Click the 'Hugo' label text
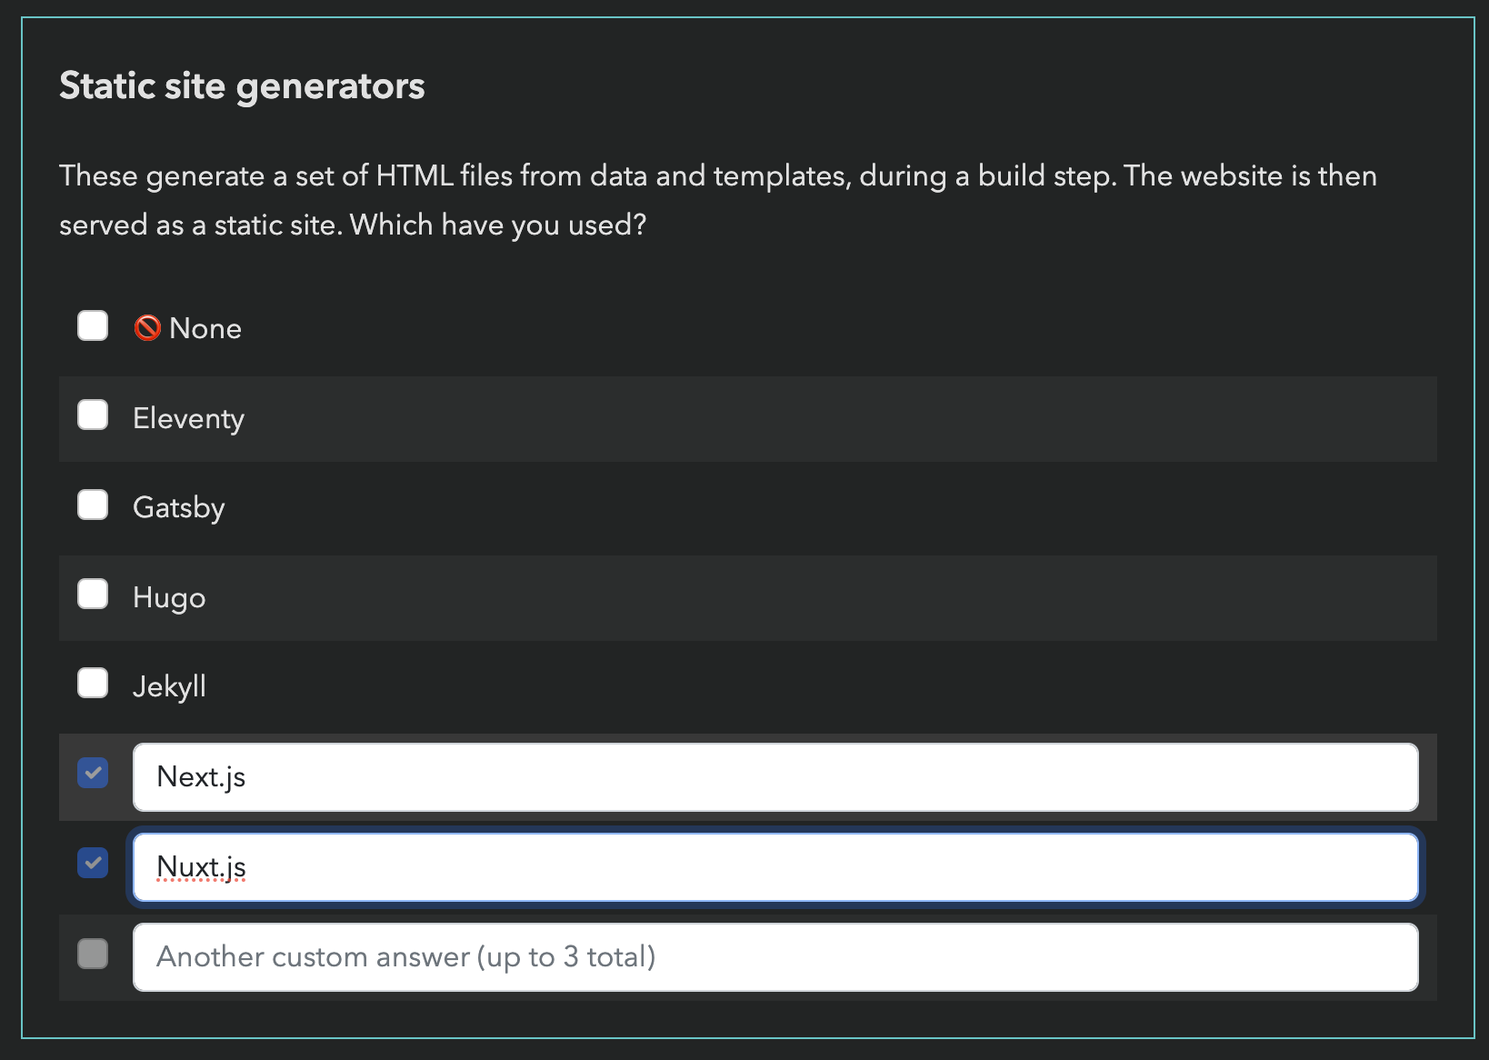 (169, 597)
